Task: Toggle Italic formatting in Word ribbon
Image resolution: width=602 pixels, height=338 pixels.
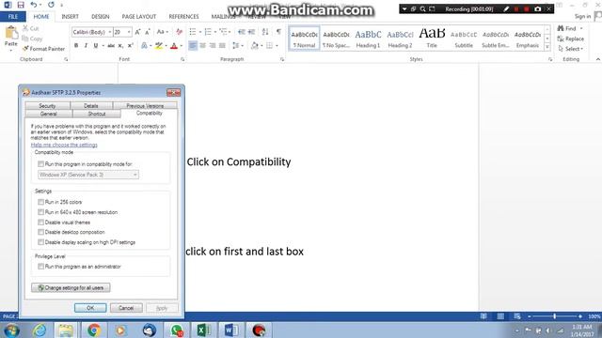Action: tap(86, 46)
